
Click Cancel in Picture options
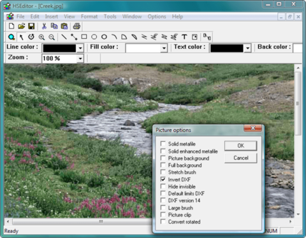241,158
